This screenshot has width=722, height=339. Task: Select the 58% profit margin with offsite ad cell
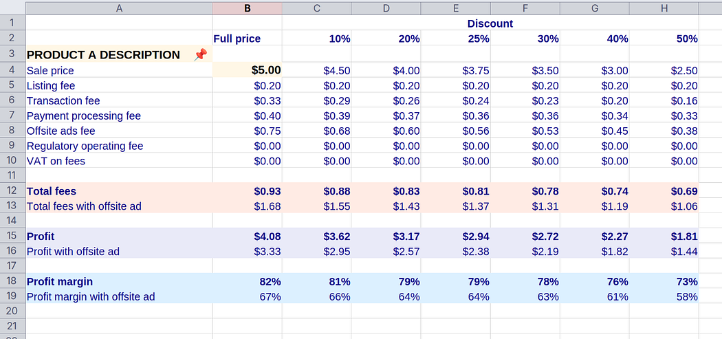click(664, 296)
